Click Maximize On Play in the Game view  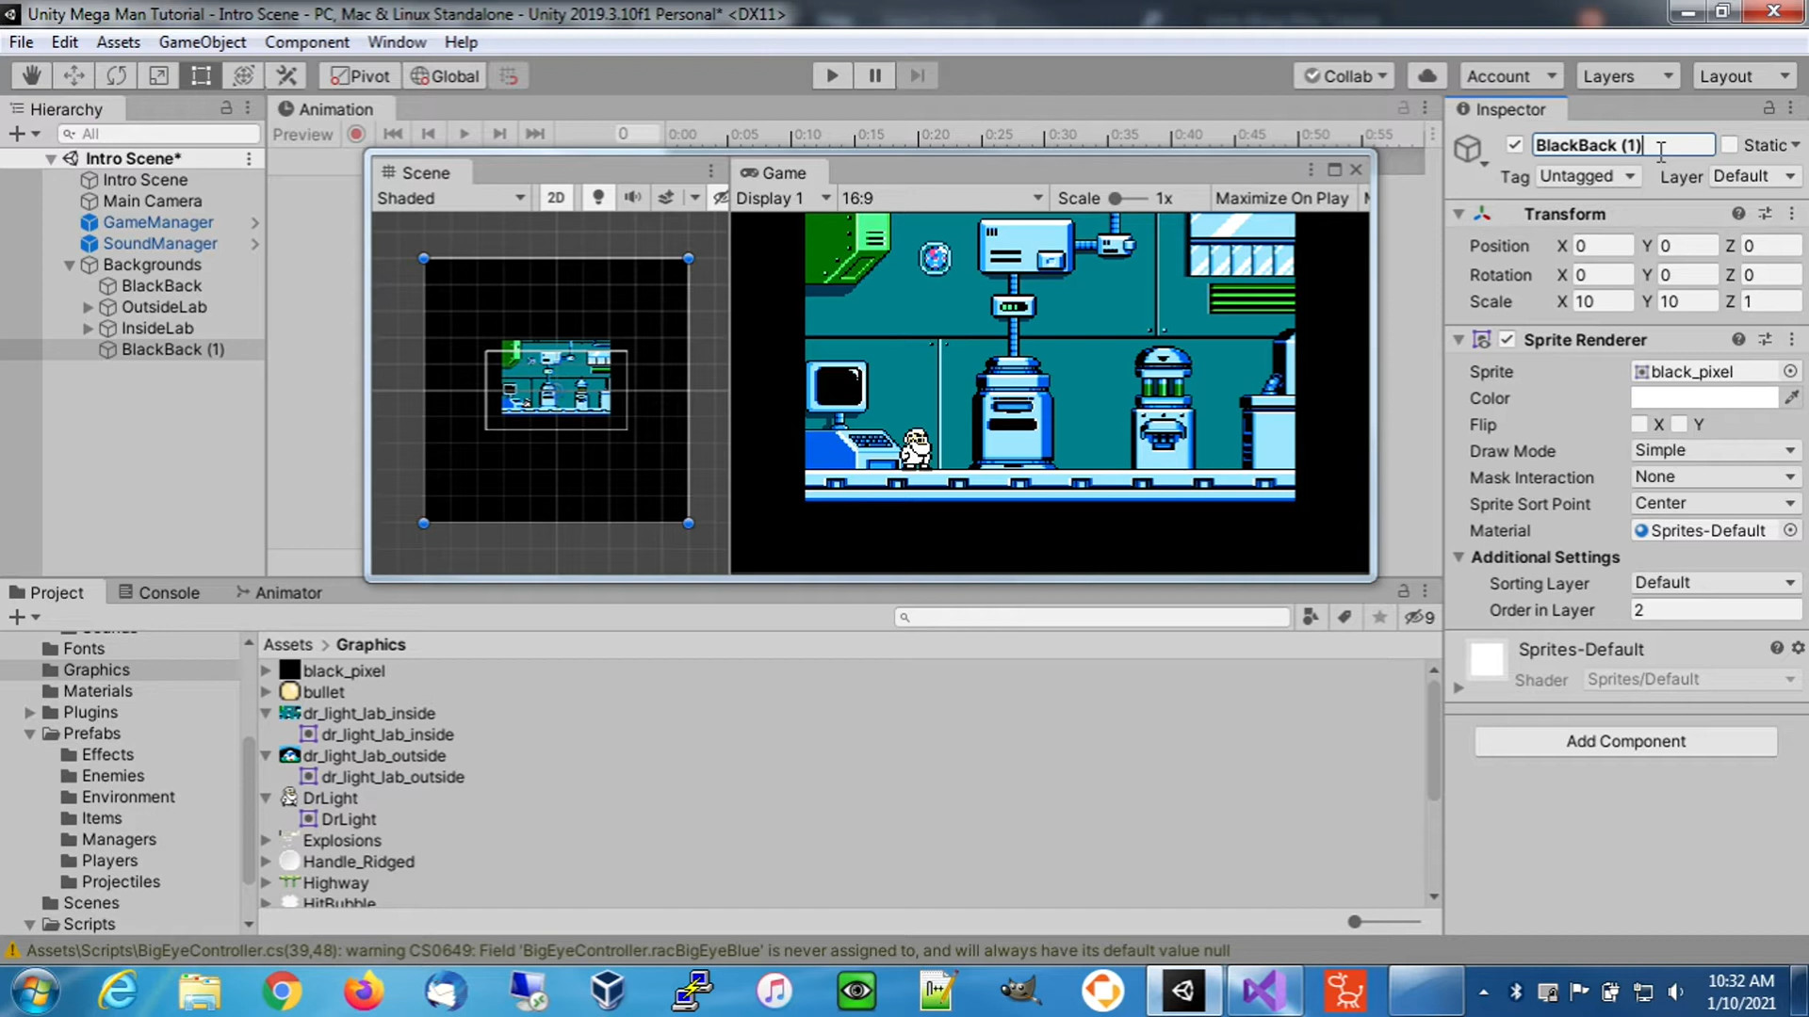coord(1282,198)
